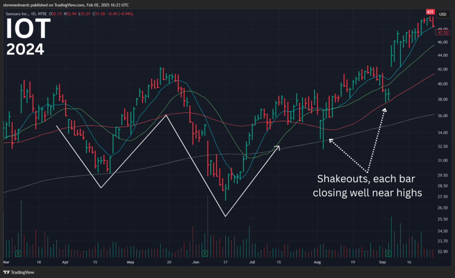455x278 pixels.
Task: Click the Samsara Inc., 1D, NYSE legend title
Action: [x=26, y=14]
